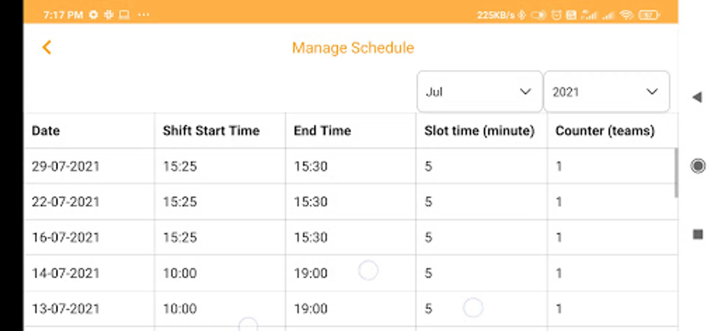718x331 pixels.
Task: Tap the settings gear in status bar
Action: (x=94, y=15)
